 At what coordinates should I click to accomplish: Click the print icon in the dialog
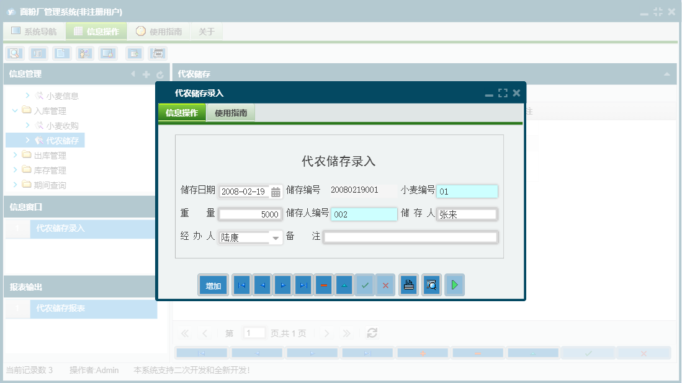pyautogui.click(x=408, y=284)
